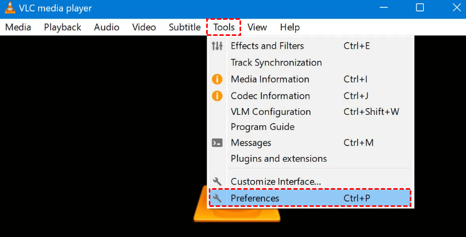
Task: Click the Preferences wrench icon
Action: (x=217, y=198)
